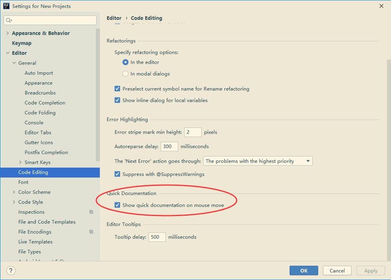Select Postfix Completion item
Viewport: 391px width, 280px height.
click(46, 153)
